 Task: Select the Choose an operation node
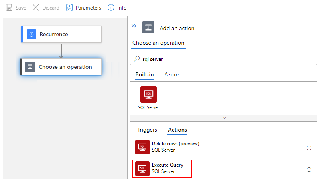(61, 67)
